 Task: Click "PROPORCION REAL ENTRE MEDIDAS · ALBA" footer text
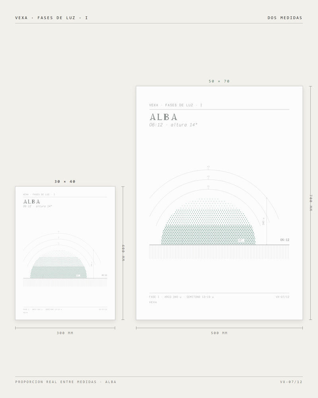tap(66, 382)
